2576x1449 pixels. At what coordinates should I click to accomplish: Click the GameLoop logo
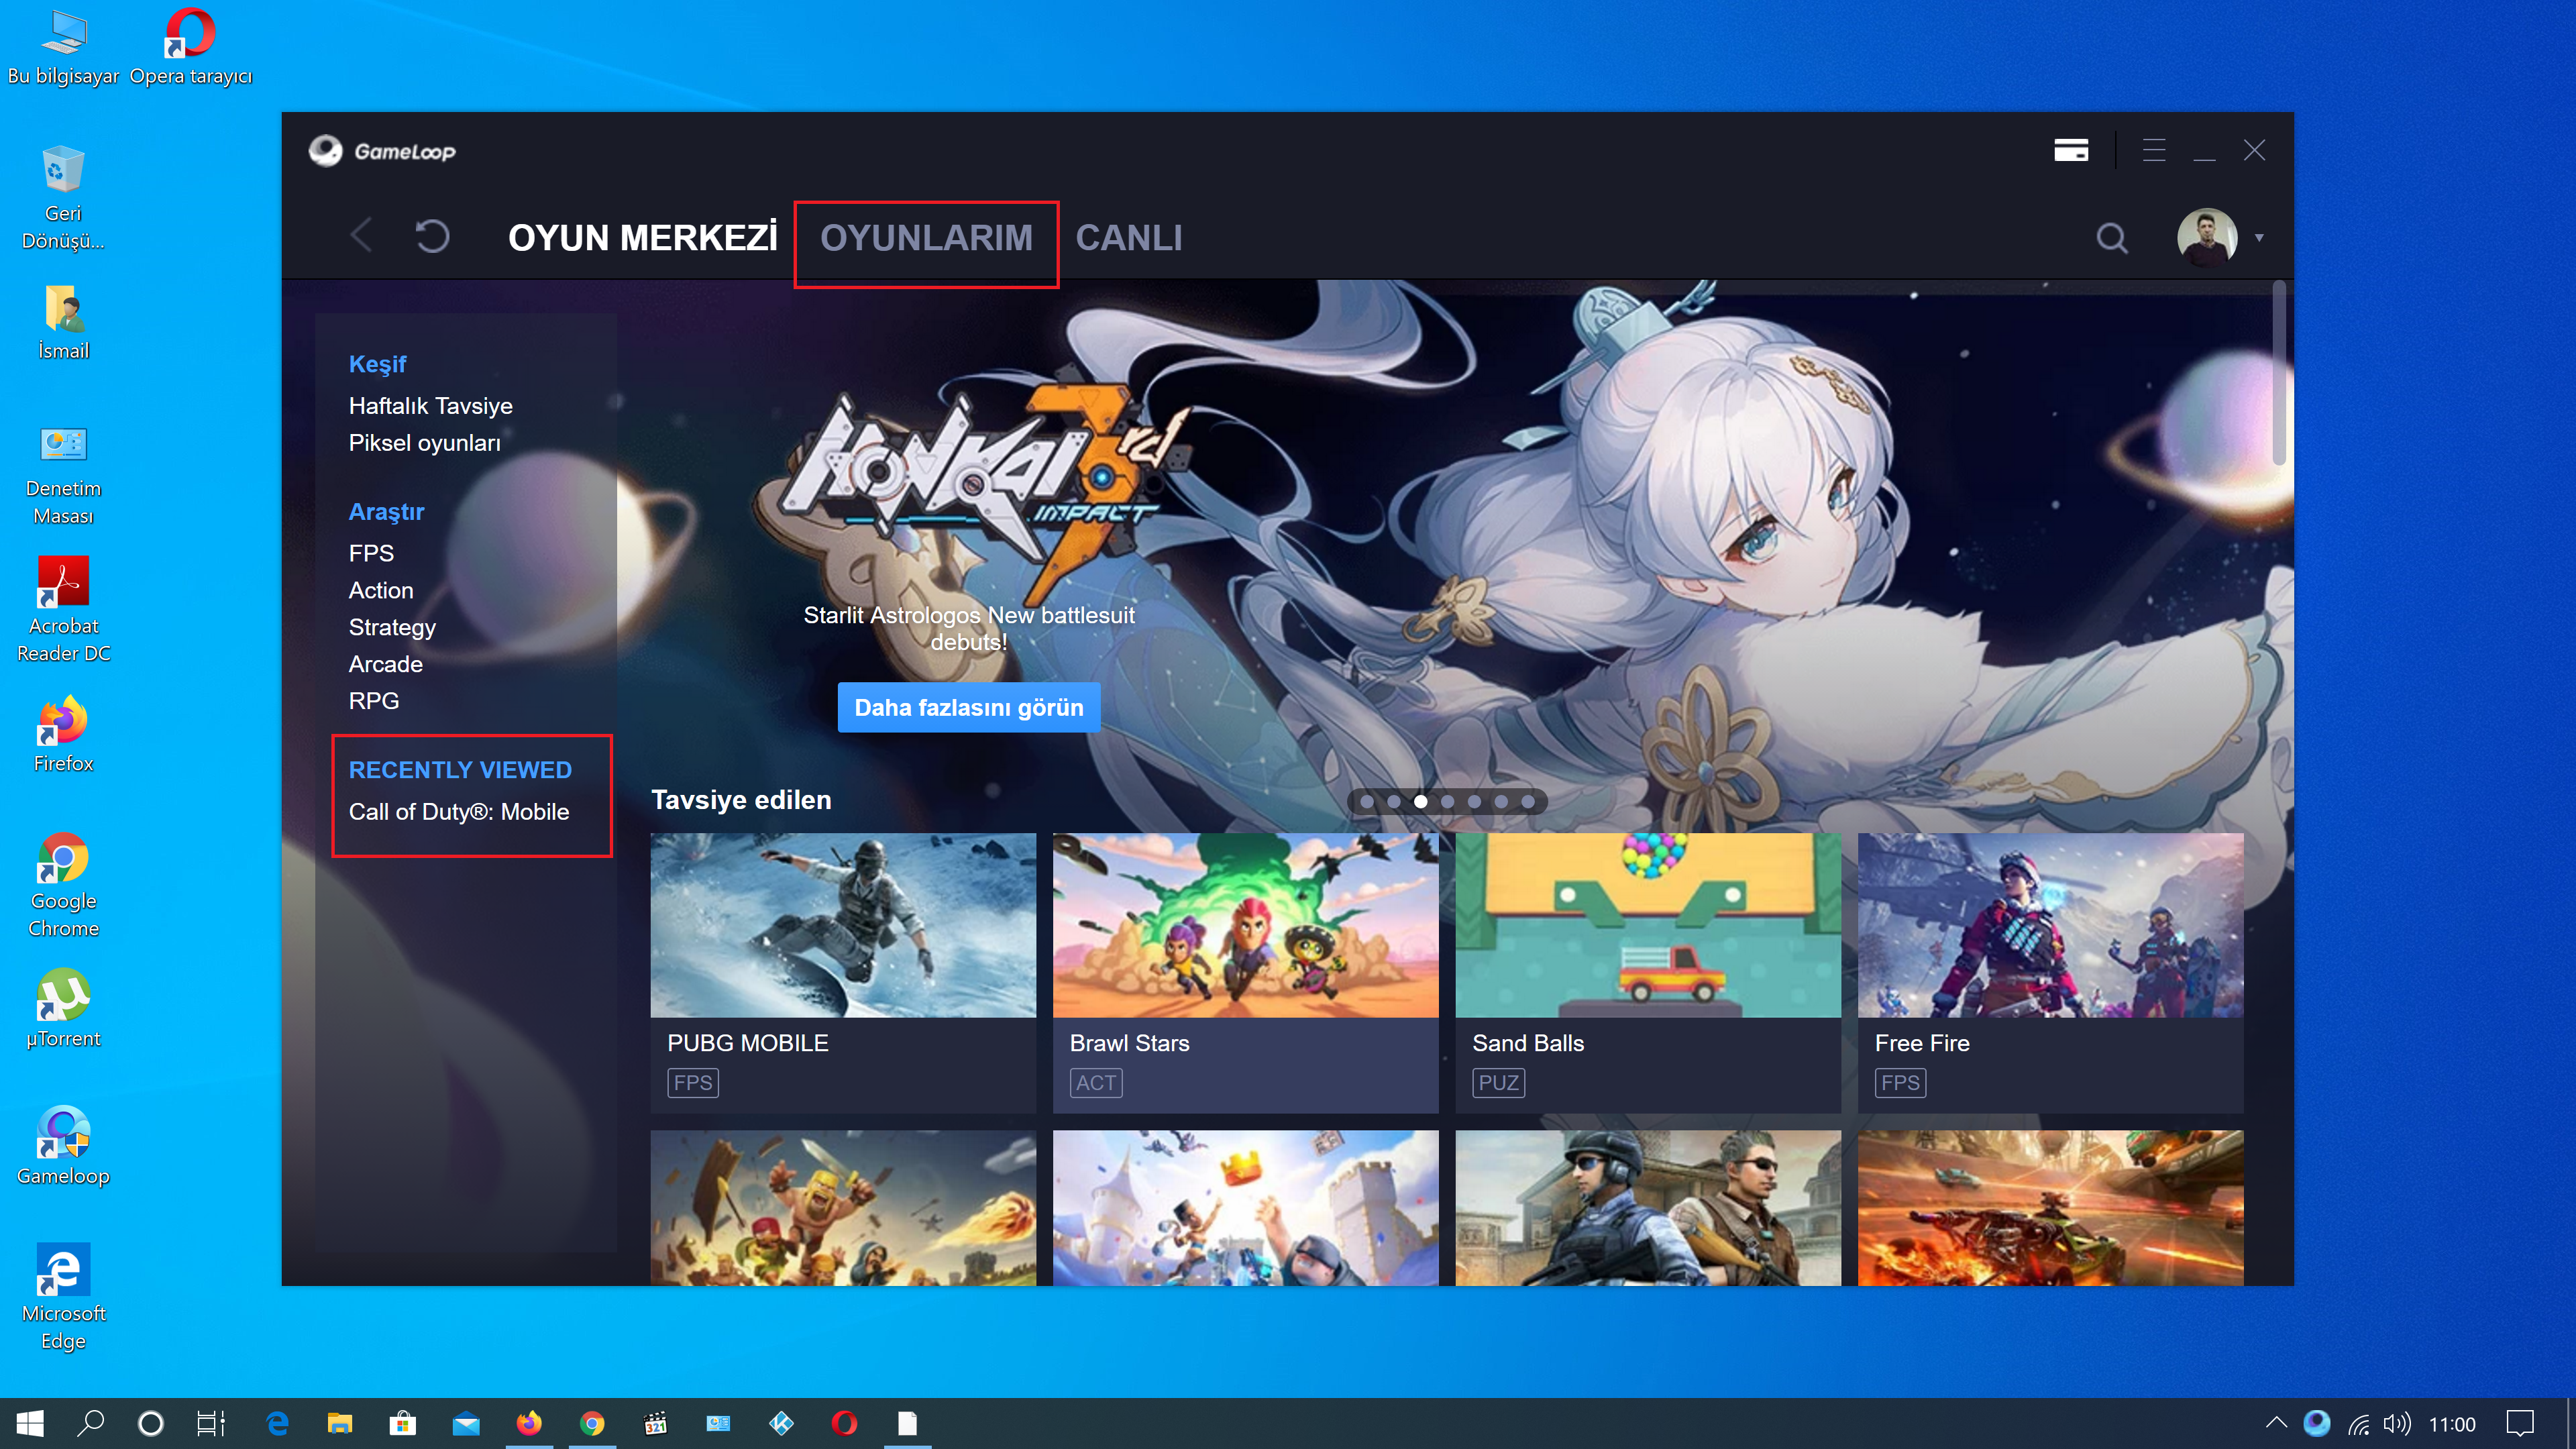coord(381,151)
